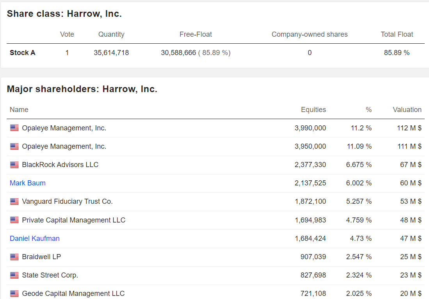Click Geode's valuation 20 M $
Image resolution: width=429 pixels, height=299 pixels.
[x=411, y=293]
